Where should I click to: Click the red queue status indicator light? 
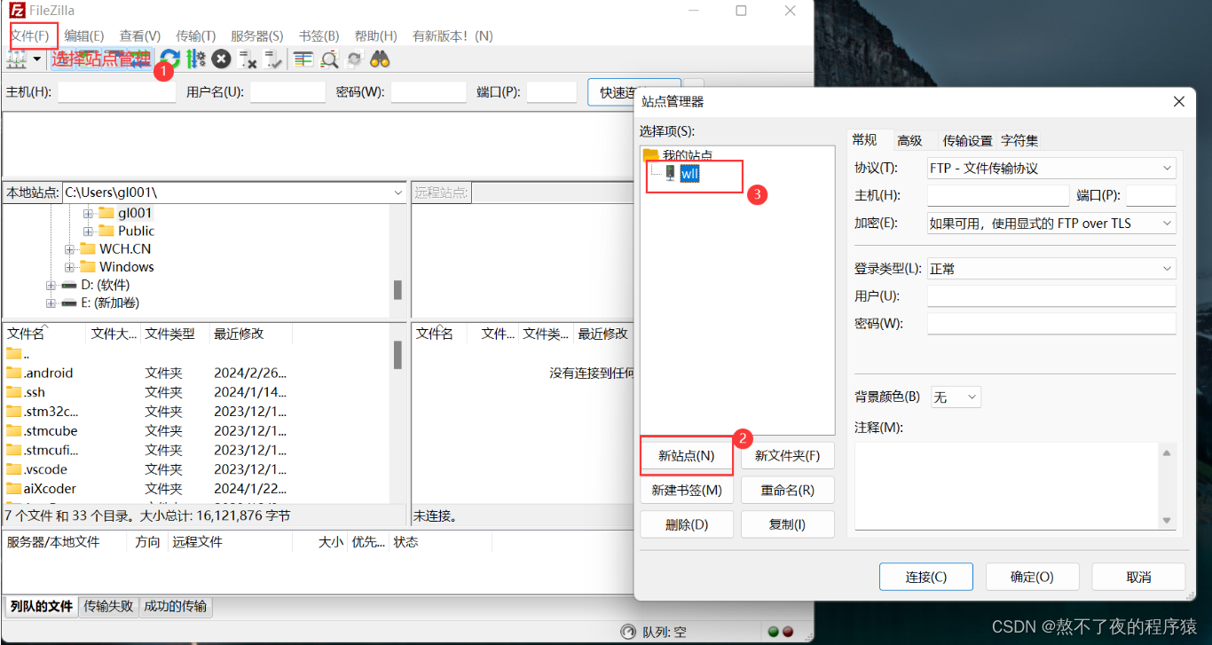pyautogui.click(x=788, y=631)
